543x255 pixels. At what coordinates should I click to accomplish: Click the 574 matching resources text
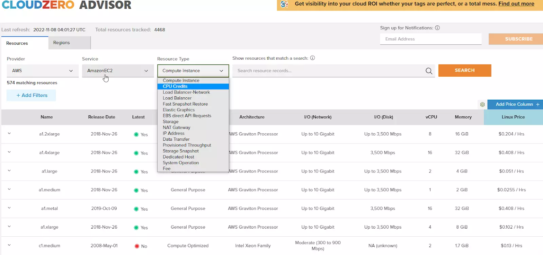coord(32,83)
